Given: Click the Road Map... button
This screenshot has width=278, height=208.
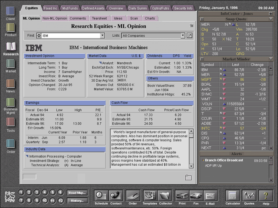Looking at the screenshot, I should point(77,193).
